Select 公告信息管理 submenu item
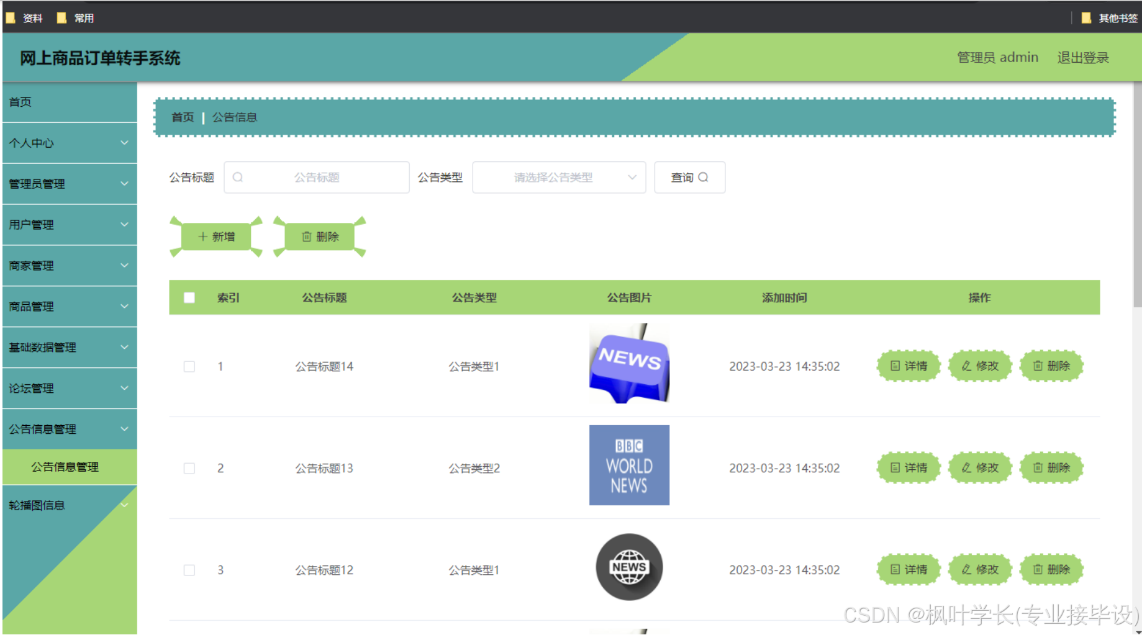Viewport: 1142px width, 635px height. [70, 467]
